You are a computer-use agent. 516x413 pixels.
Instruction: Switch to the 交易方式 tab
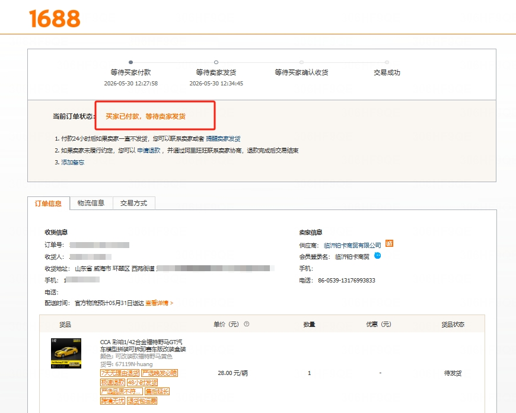[x=133, y=203]
